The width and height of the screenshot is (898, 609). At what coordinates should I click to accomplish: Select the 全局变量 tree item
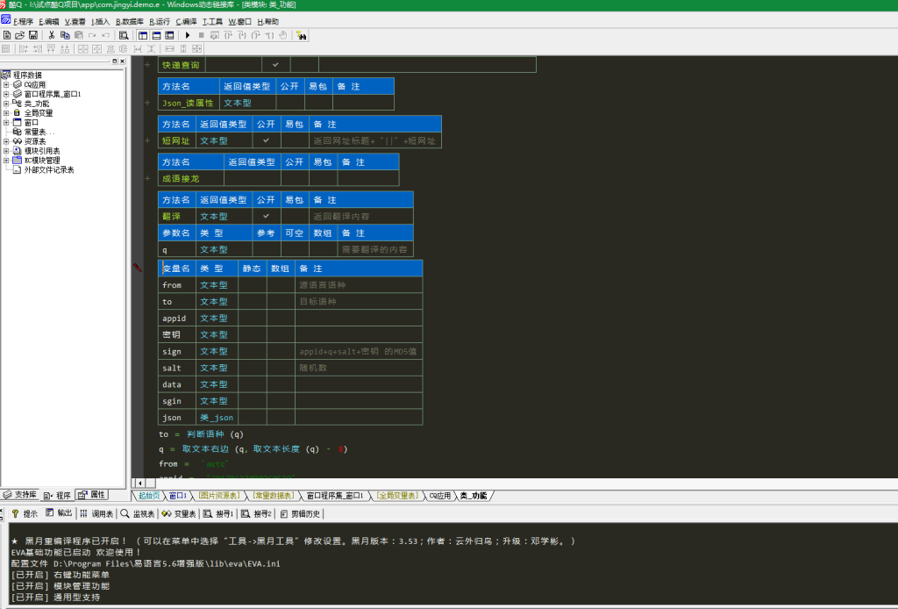pos(38,113)
